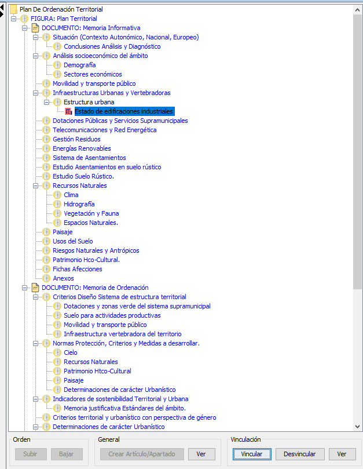Viewport: 363px width, 469px height.
Task: Collapse the FIGURA: Plan Territorial node
Action: (13, 19)
